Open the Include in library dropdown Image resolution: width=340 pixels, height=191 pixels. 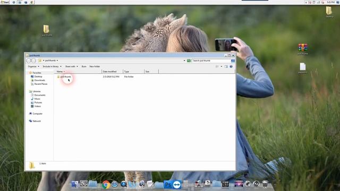[52, 66]
